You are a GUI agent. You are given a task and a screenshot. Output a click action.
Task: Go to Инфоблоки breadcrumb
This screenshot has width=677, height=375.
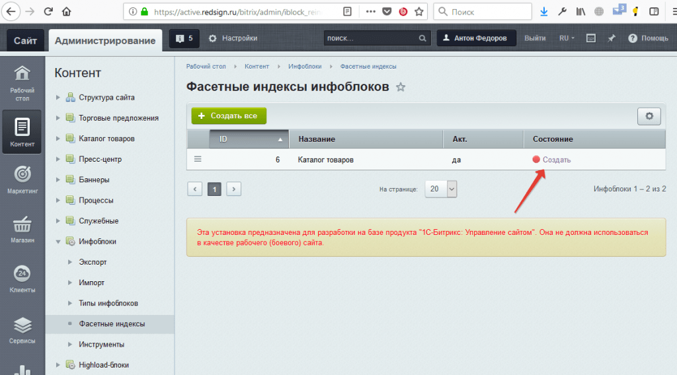[x=305, y=67]
